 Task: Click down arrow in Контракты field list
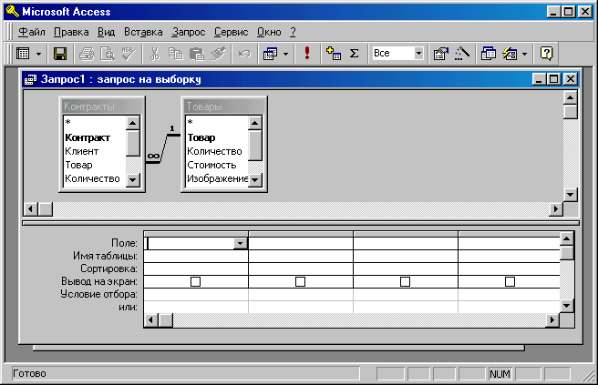(133, 179)
